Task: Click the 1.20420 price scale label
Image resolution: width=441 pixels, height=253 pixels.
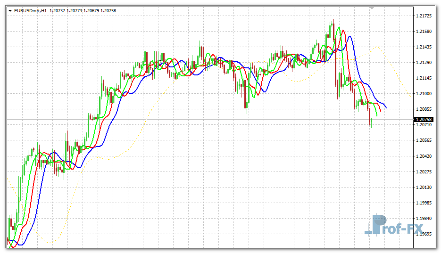Action: (x=424, y=156)
